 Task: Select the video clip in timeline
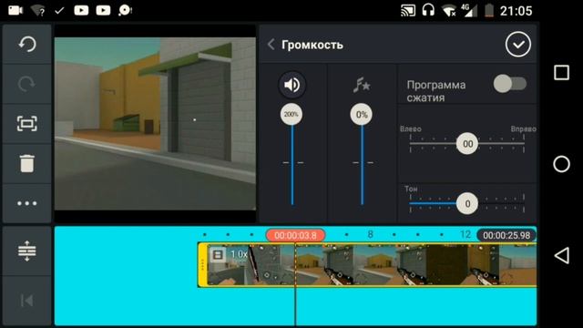(x=367, y=264)
